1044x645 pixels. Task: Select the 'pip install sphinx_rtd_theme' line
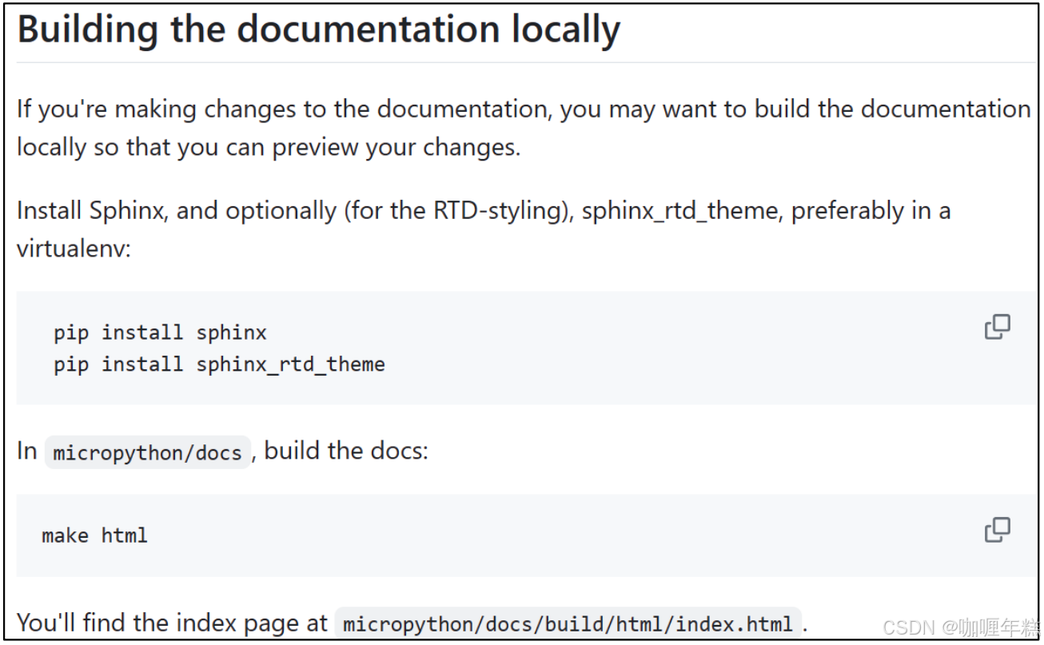(219, 364)
